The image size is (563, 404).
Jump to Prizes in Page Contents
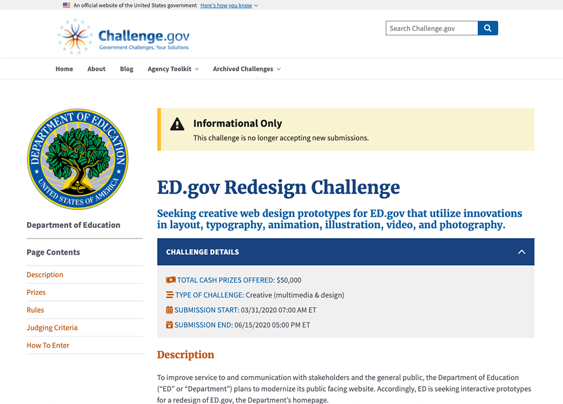tap(36, 292)
